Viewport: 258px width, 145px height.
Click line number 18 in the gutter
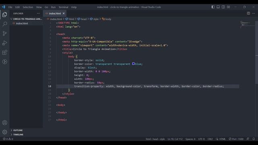click(50, 86)
